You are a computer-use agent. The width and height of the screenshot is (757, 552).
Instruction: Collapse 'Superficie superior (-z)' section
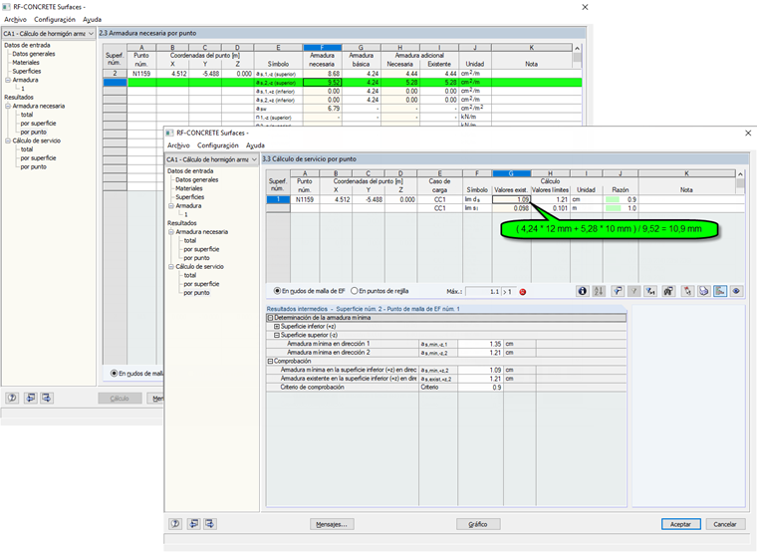coord(277,335)
